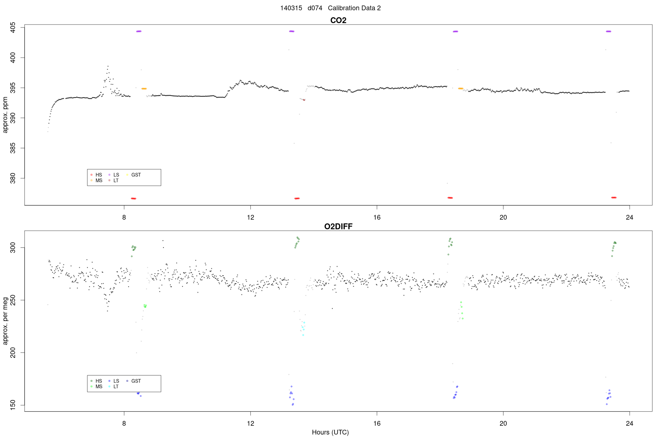Click hour 12 label under CO2 plot
The height and width of the screenshot is (440, 661).
coord(250,217)
